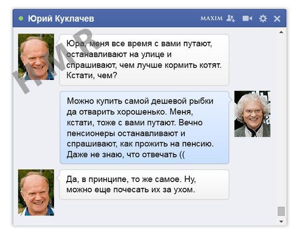This screenshot has width=297, height=235.
Task: Click the add friends to chat icon
Action: click(231, 18)
